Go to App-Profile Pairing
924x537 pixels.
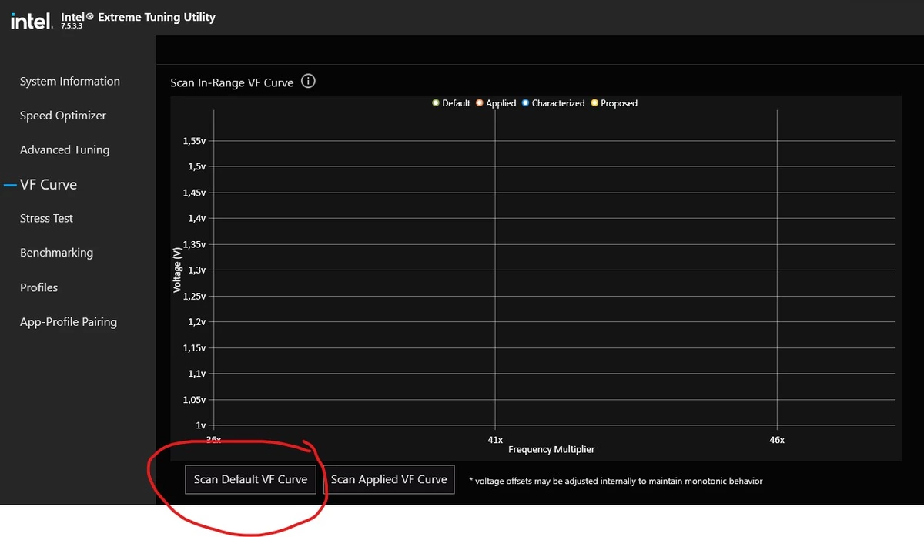point(69,322)
